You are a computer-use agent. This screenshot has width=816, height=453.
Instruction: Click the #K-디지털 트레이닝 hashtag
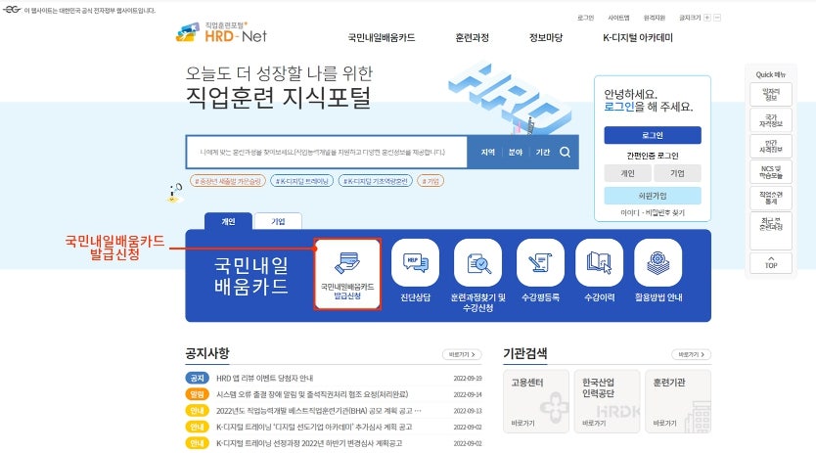pos(301,181)
